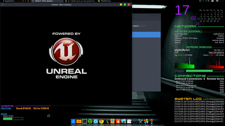Image resolution: width=225 pixels, height=126 pixels.
Task: Click the orange X-shaped dock icon
Action: pos(107,121)
